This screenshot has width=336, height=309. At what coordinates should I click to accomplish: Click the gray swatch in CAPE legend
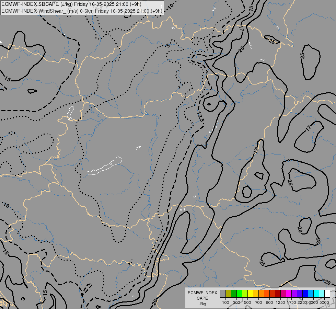[x=223, y=294]
